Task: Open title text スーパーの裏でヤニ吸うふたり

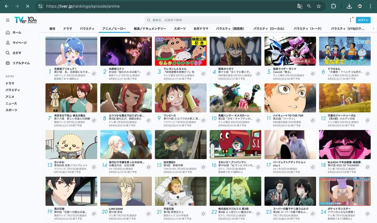Action: click(x=290, y=209)
